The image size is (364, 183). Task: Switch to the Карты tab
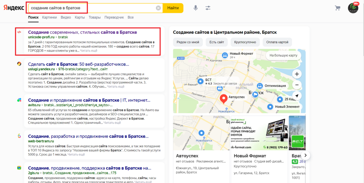[x=80, y=17]
